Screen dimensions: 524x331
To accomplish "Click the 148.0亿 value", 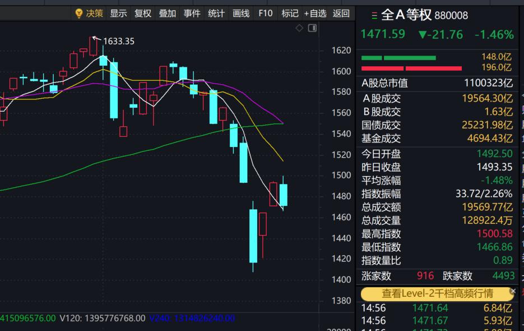I will [x=497, y=57].
